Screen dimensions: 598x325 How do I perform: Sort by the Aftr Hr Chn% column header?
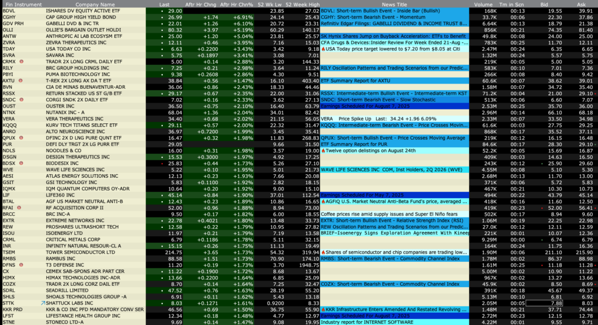pos(237,5)
